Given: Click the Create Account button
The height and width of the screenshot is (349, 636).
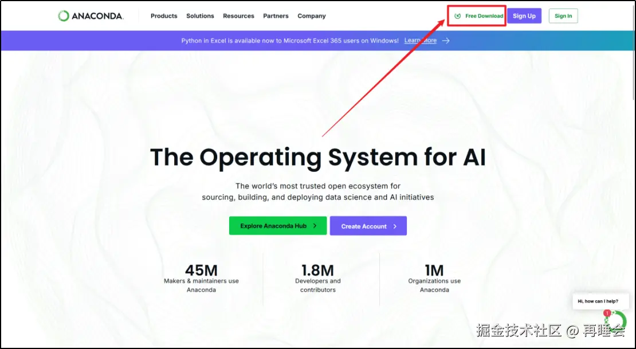Looking at the screenshot, I should pos(368,226).
